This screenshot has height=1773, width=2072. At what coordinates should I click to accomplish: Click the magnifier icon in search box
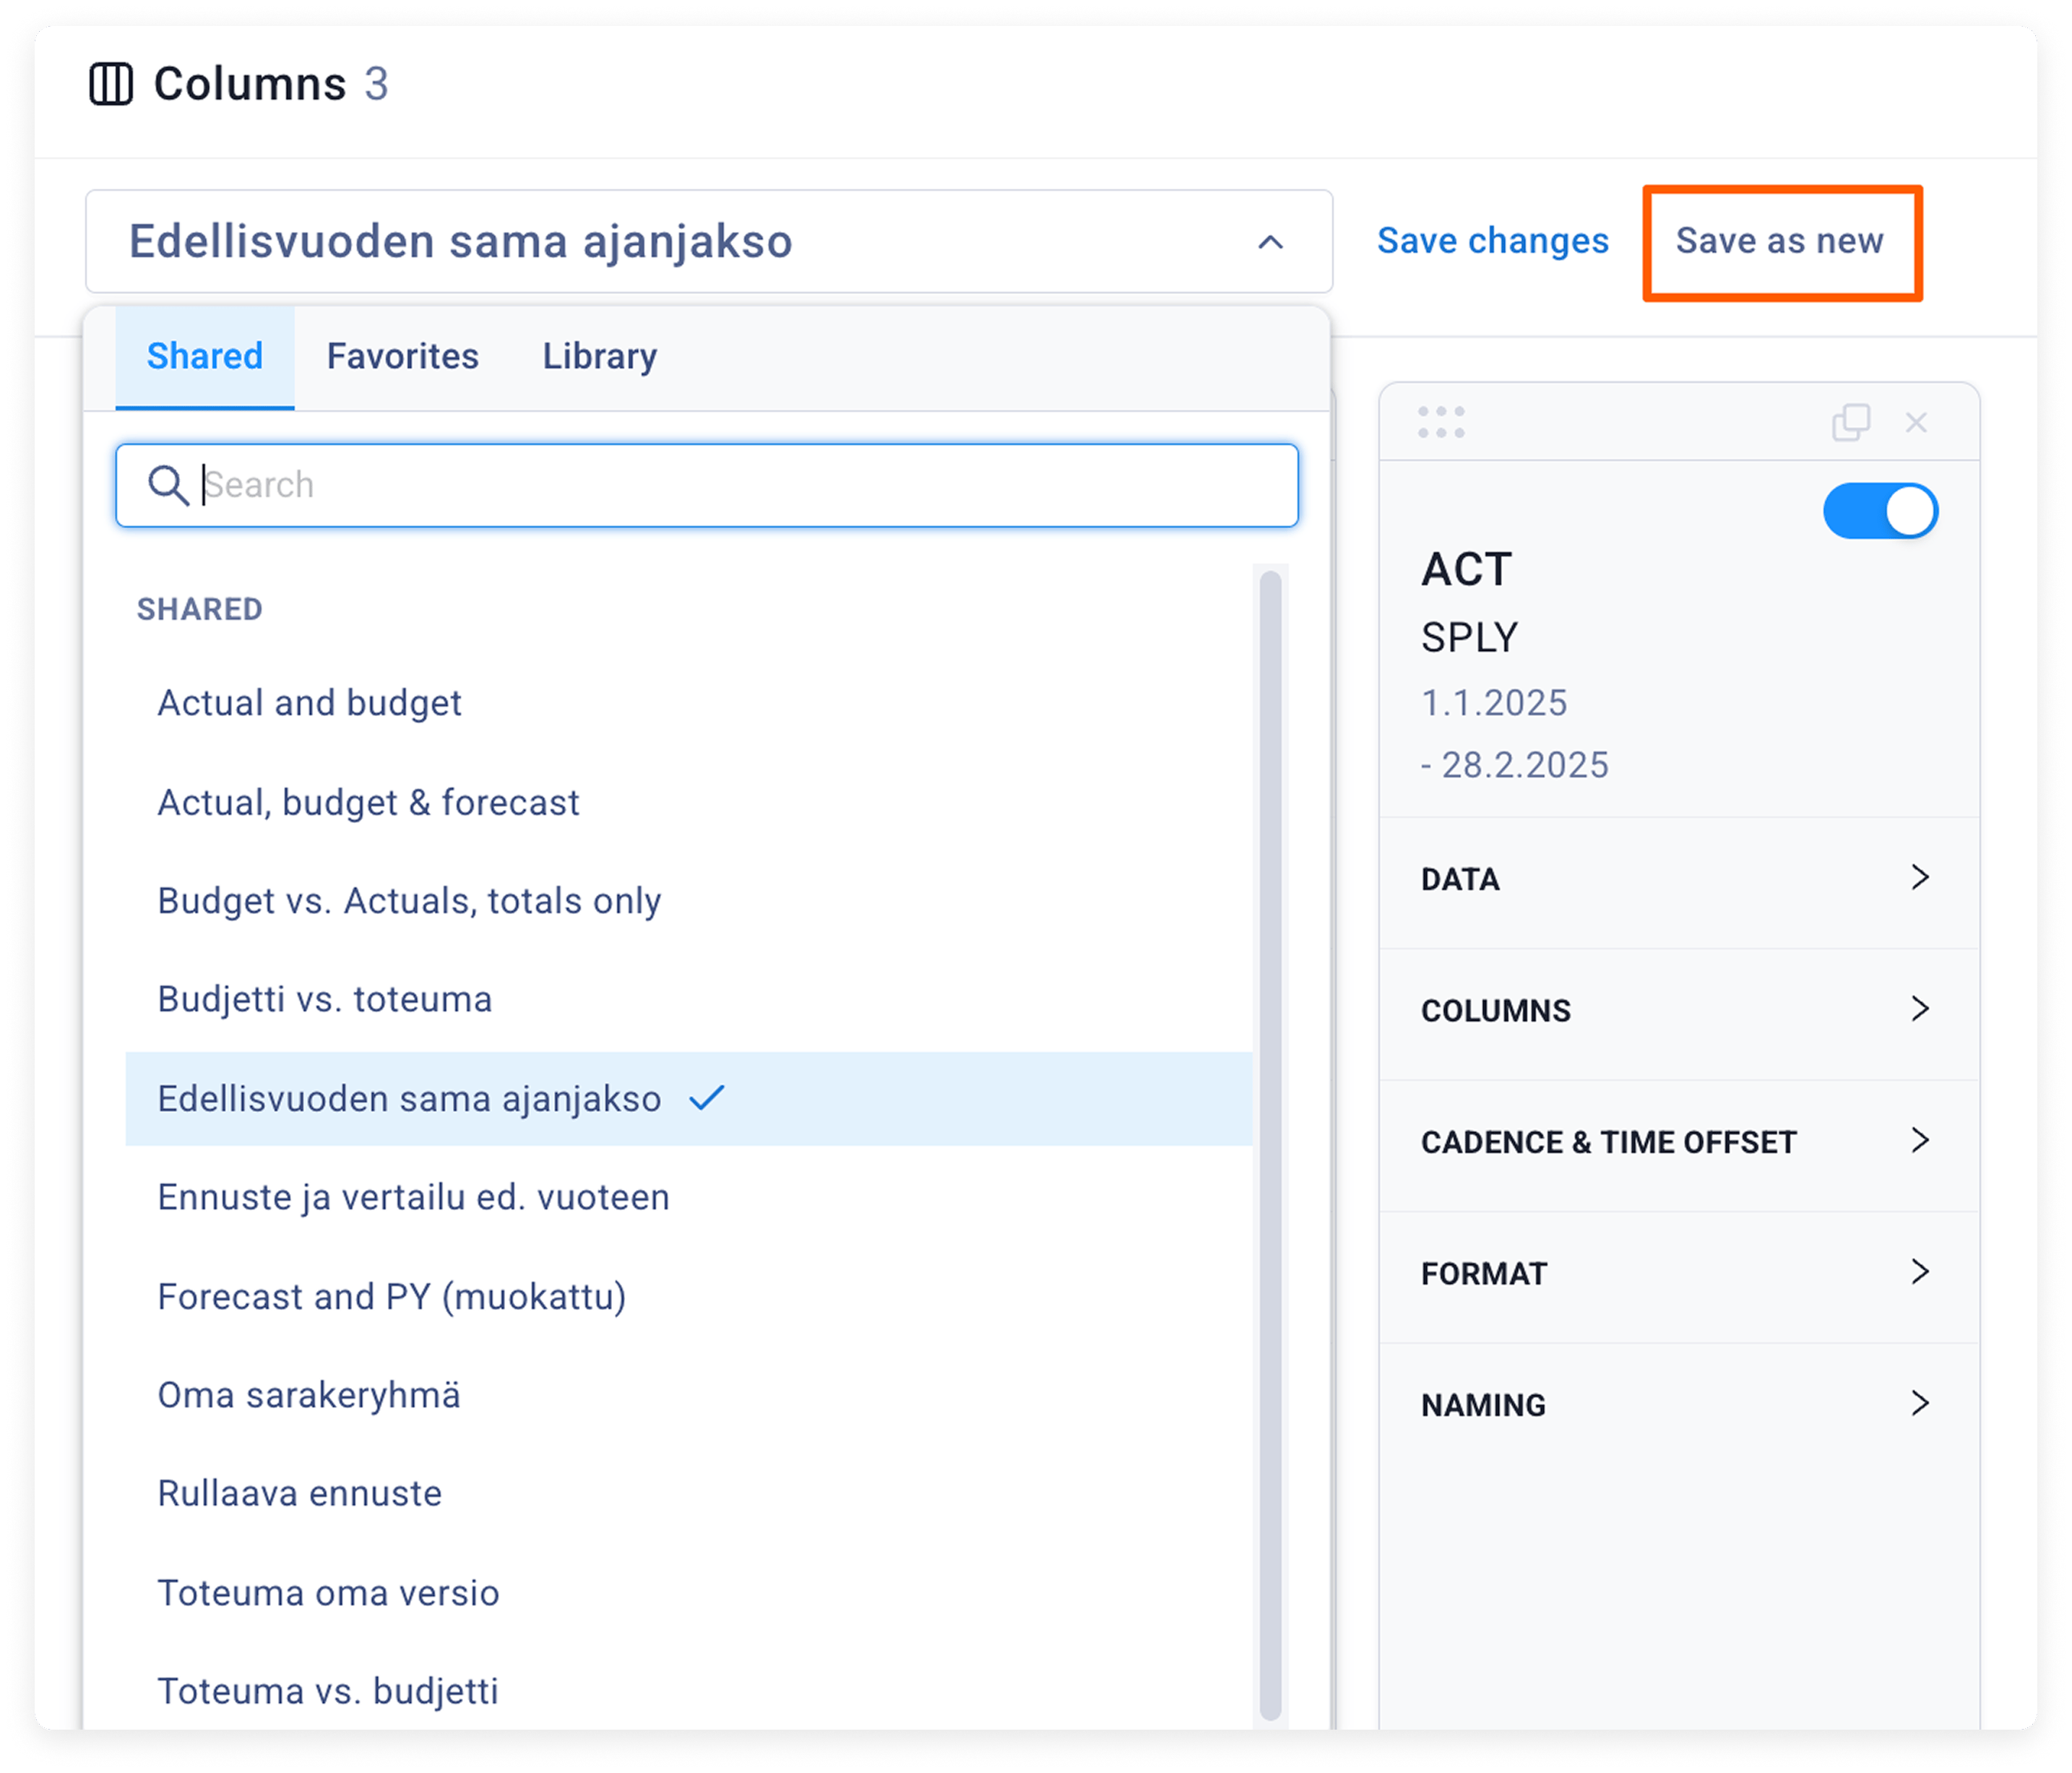168,485
